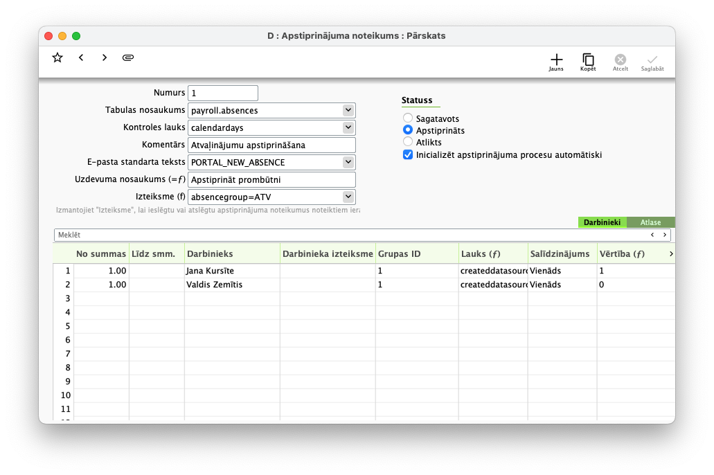
Task: Cancel changes with Atcelt
Action: pos(621,62)
